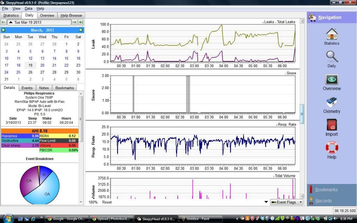Show the previous month in the calendar

click(x=3, y=30)
